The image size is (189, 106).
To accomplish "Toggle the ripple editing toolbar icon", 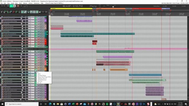I will point(28,12).
